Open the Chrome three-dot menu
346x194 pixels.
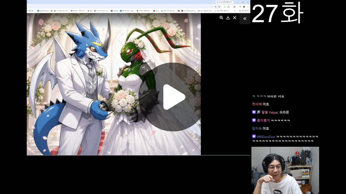(248, 7)
